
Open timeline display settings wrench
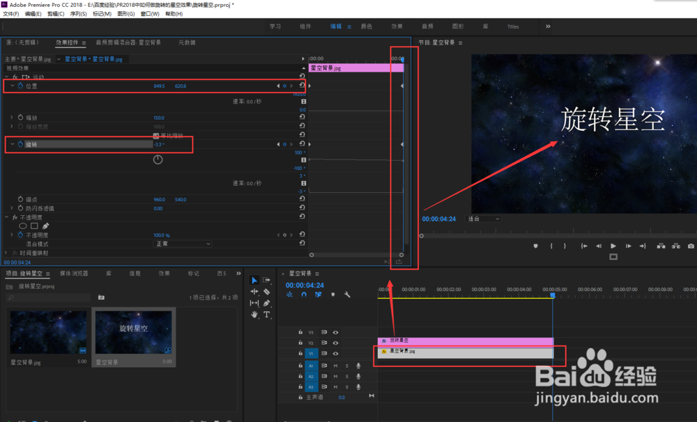pyautogui.click(x=347, y=295)
